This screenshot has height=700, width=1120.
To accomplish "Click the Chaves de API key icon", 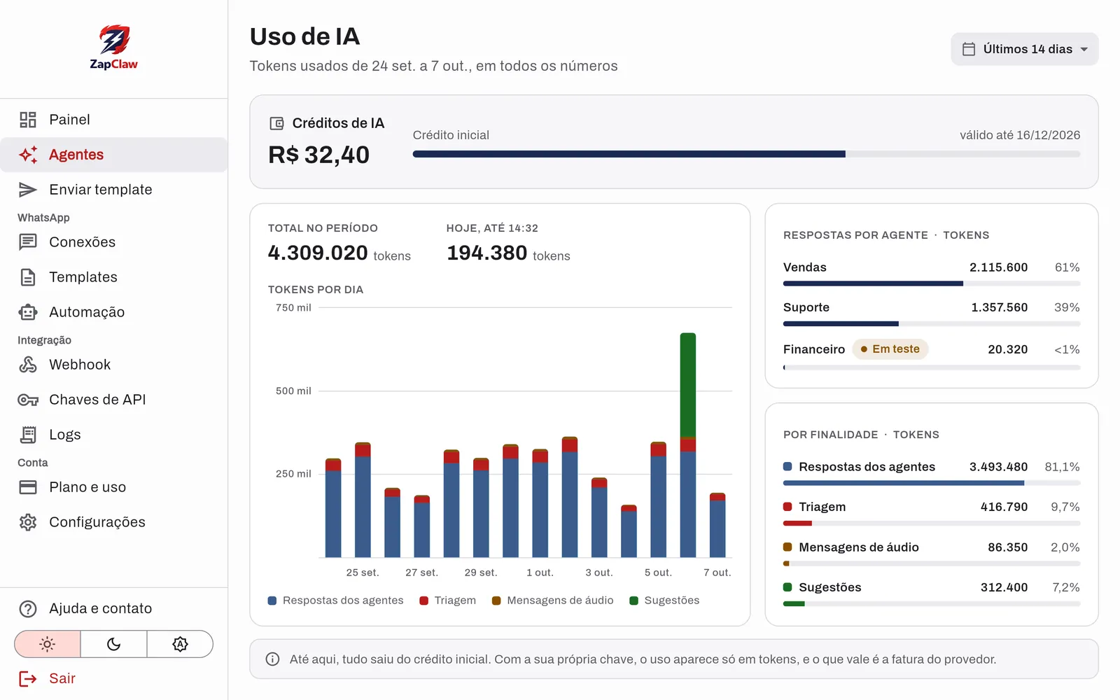I will pos(28,400).
